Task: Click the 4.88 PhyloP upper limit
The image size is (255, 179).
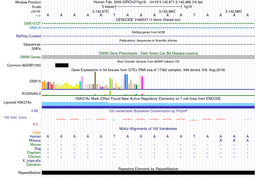Action: (x=34, y=111)
